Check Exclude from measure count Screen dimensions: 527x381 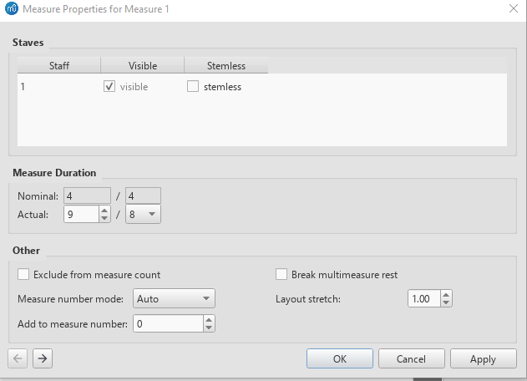tap(23, 274)
